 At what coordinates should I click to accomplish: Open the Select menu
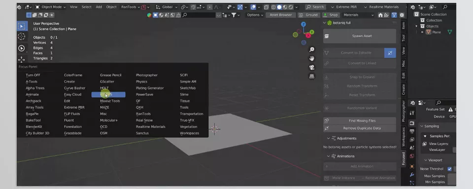(x=87, y=7)
